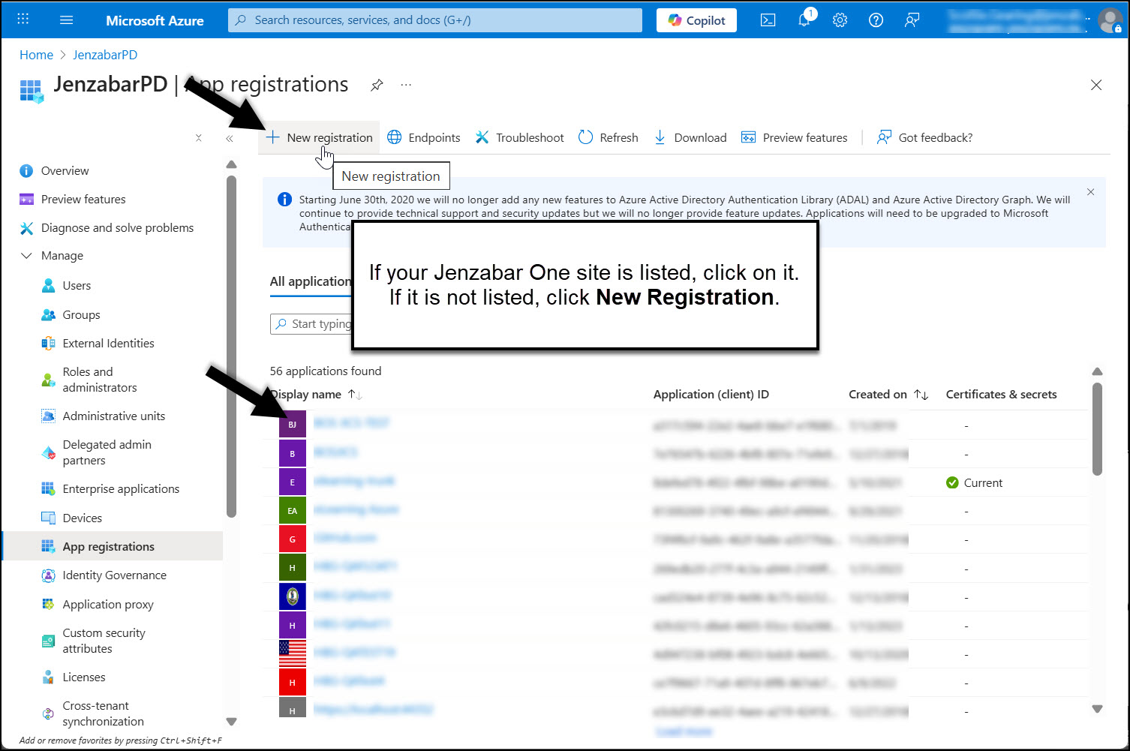
Task: Pin the App registrations blade
Action: tap(377, 85)
